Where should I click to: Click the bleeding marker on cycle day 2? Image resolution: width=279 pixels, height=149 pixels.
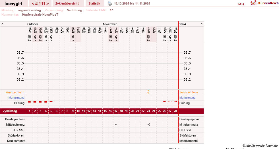pos(35,102)
